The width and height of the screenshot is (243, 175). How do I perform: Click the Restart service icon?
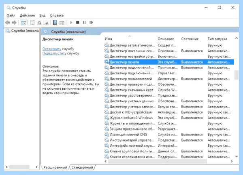tap(91, 23)
